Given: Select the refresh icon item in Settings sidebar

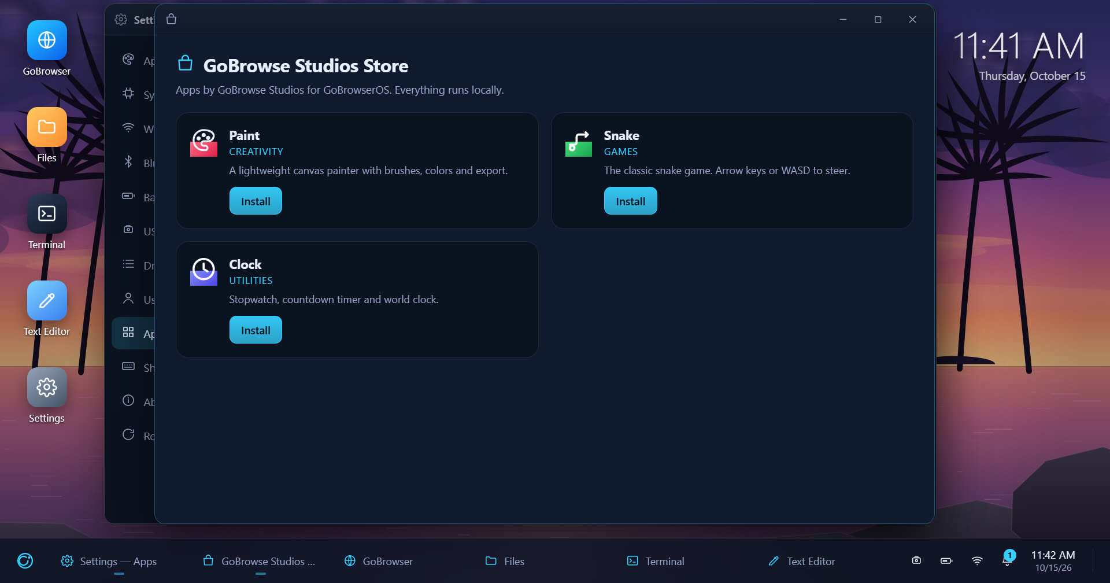Looking at the screenshot, I should click(134, 436).
